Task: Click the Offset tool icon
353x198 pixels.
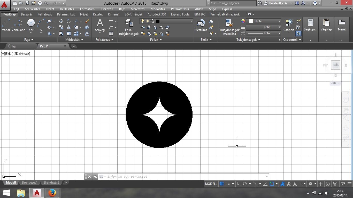Action: point(87,34)
